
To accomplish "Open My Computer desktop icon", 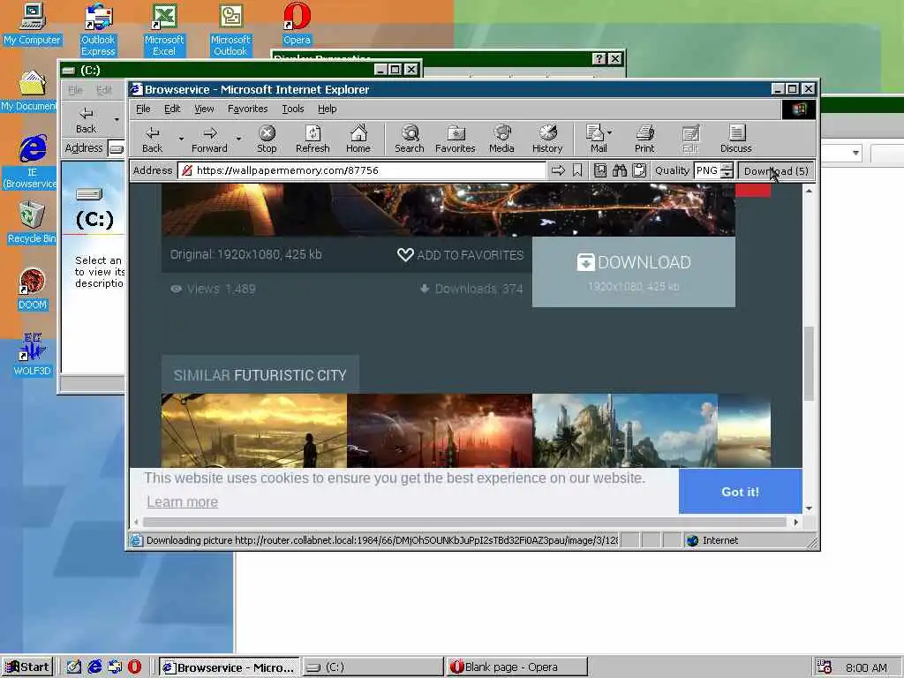I will pyautogui.click(x=33, y=24).
